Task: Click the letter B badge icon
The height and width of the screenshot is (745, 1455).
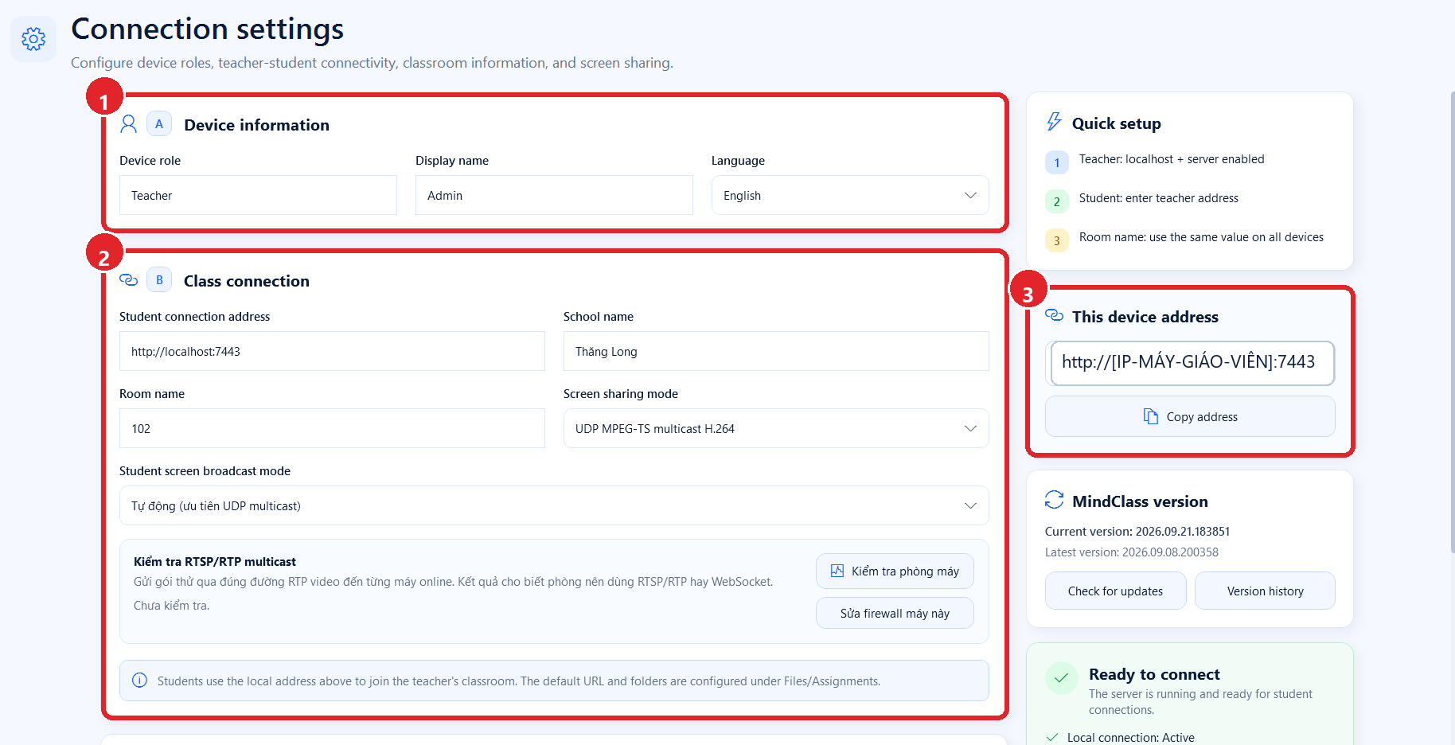Action: pos(159,280)
